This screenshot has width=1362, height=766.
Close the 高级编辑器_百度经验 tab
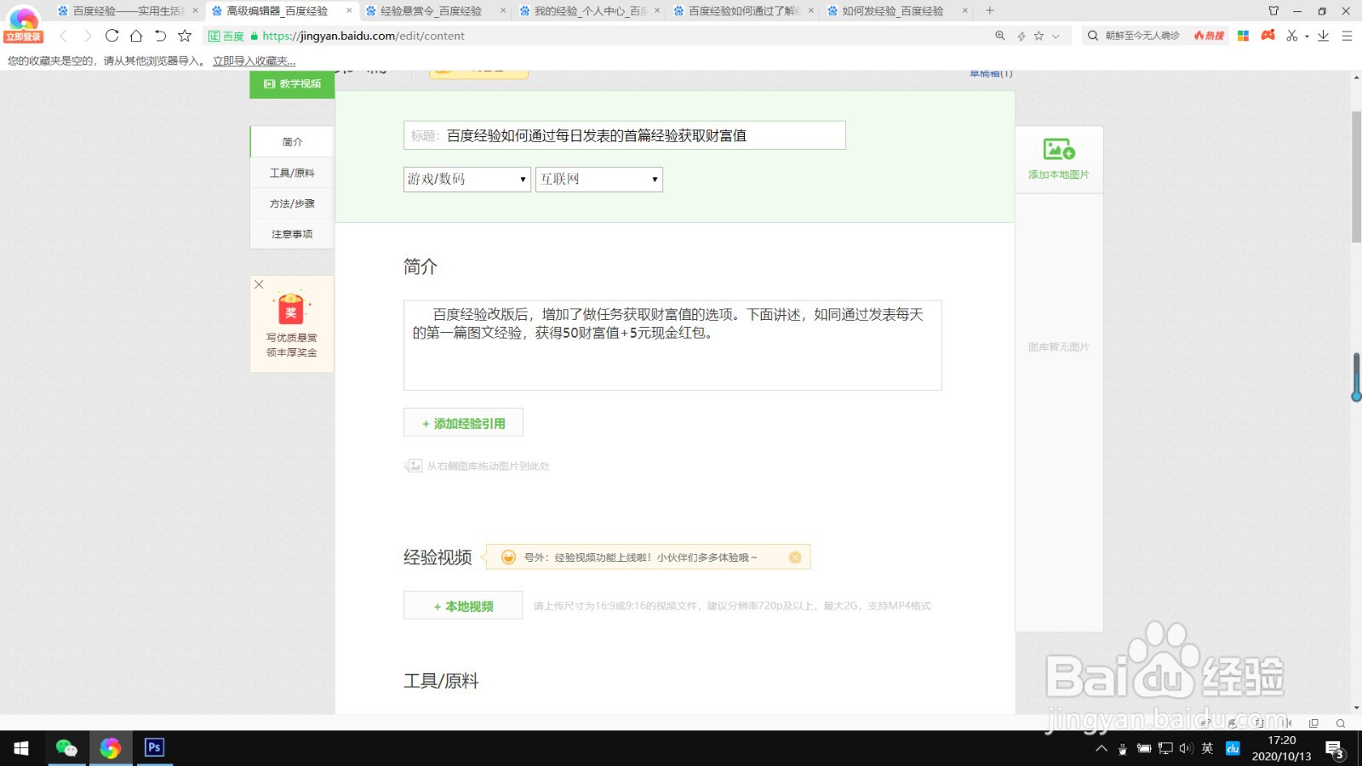pyautogui.click(x=349, y=11)
